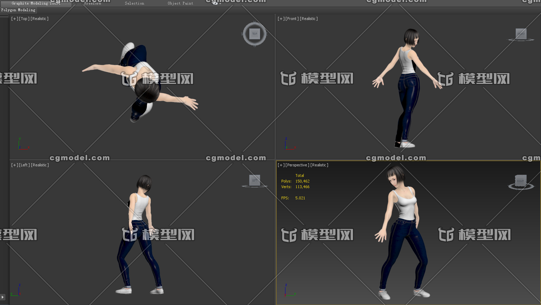Open the Perspective viewport [+] general menu
Screen dimensions: 541x305
click(281, 165)
